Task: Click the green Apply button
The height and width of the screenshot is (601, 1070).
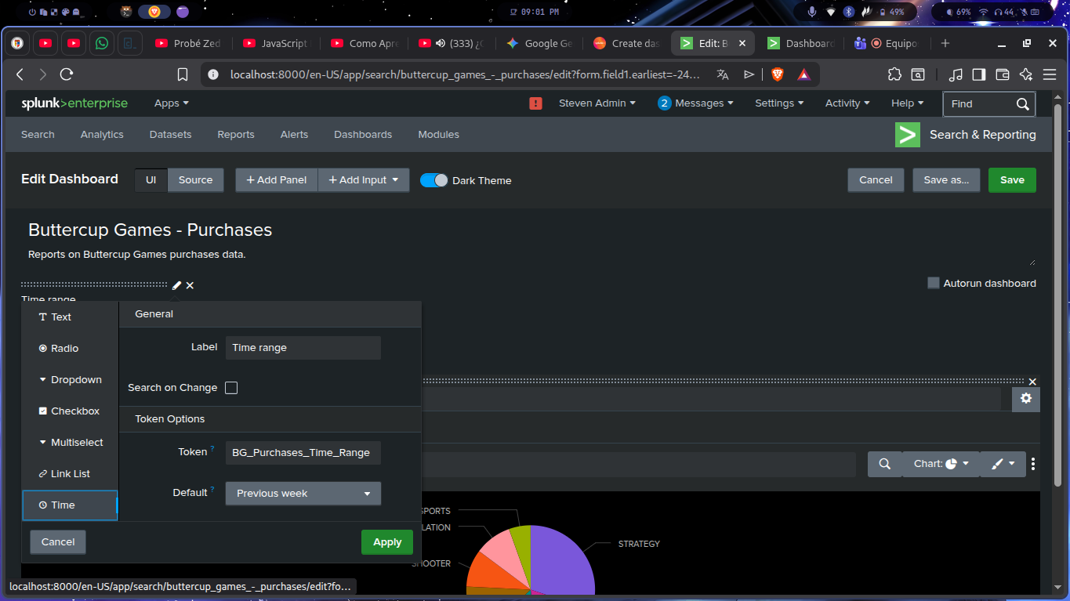Action: pyautogui.click(x=386, y=542)
